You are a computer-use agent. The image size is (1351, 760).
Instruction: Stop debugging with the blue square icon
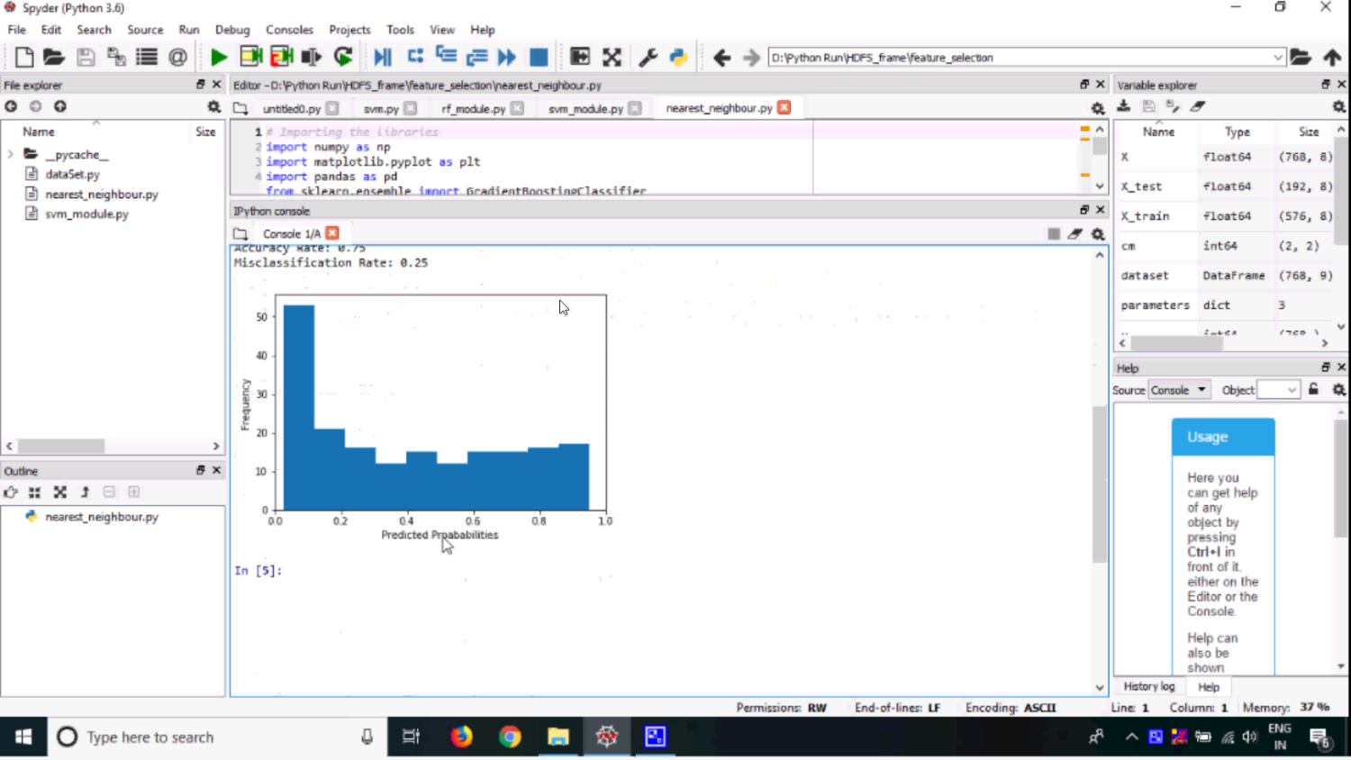tap(539, 58)
